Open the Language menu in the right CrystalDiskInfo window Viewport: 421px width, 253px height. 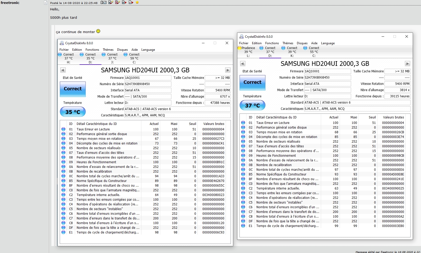[328, 43]
